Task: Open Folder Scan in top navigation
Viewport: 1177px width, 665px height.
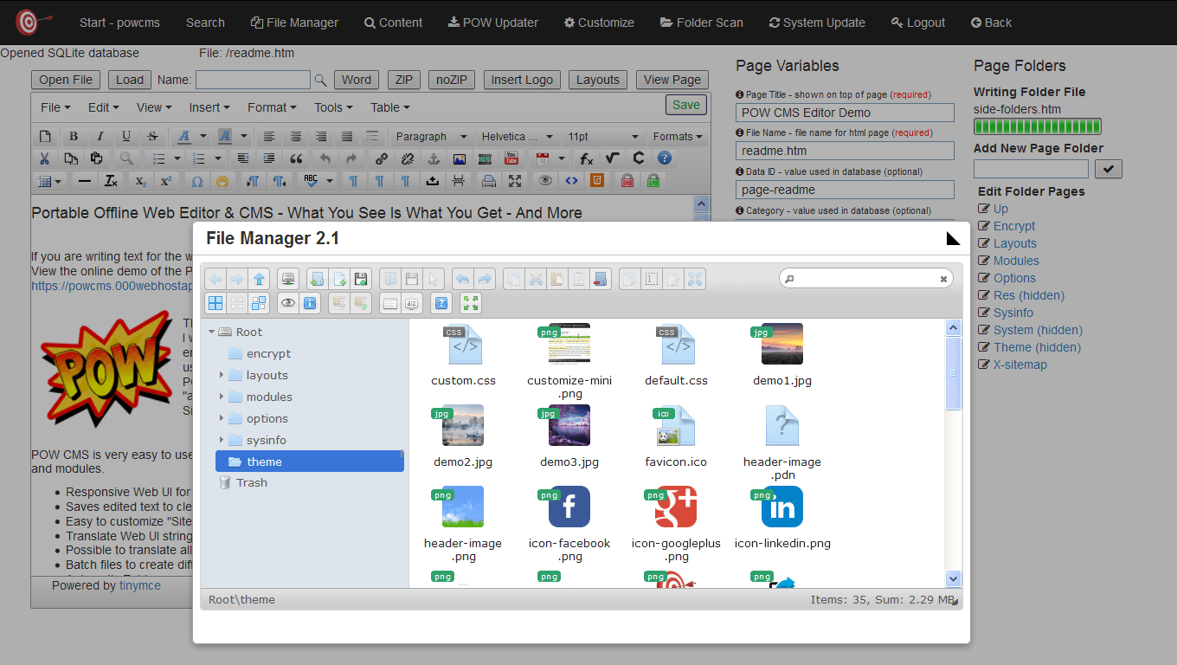Action: point(701,23)
